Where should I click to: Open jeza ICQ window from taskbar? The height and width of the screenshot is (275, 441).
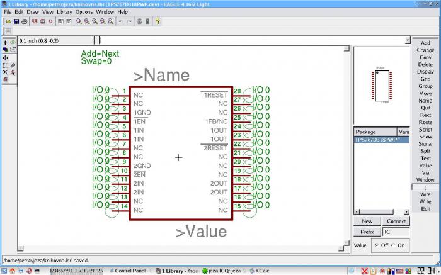(224, 271)
